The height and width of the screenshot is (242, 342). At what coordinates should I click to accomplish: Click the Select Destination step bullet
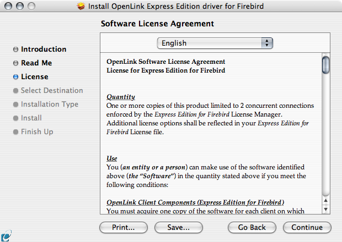pyautogui.click(x=15, y=91)
